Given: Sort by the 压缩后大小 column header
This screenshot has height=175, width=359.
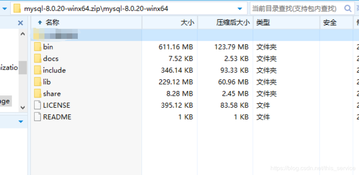Looking at the screenshot, I should [x=226, y=23].
